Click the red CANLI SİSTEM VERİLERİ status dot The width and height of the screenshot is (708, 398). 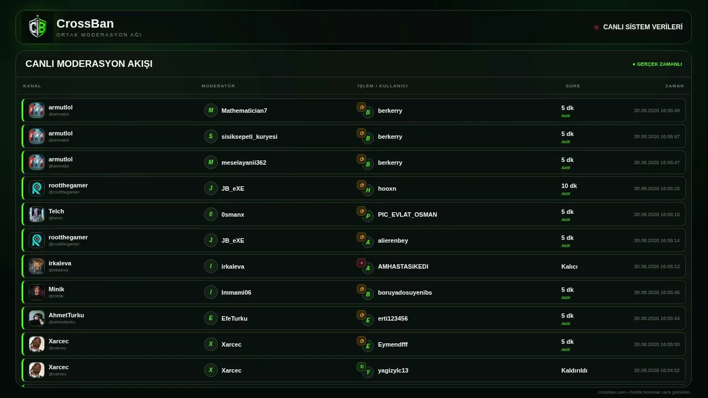(x=596, y=27)
